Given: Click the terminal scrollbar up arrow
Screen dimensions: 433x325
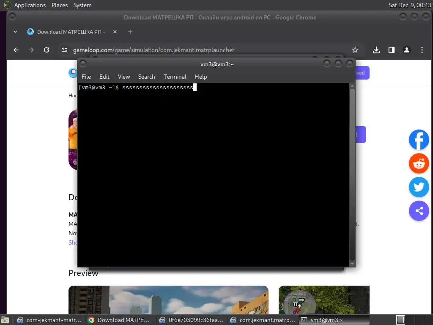Looking at the screenshot, I should point(352,86).
